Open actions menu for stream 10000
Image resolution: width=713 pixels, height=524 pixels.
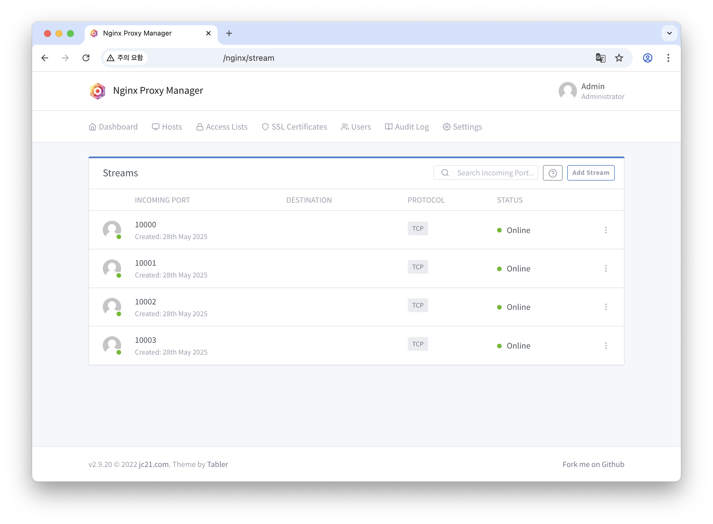pos(606,230)
